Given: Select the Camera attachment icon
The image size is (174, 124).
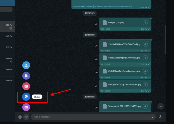Looking at the screenshot, I should [x=26, y=86].
